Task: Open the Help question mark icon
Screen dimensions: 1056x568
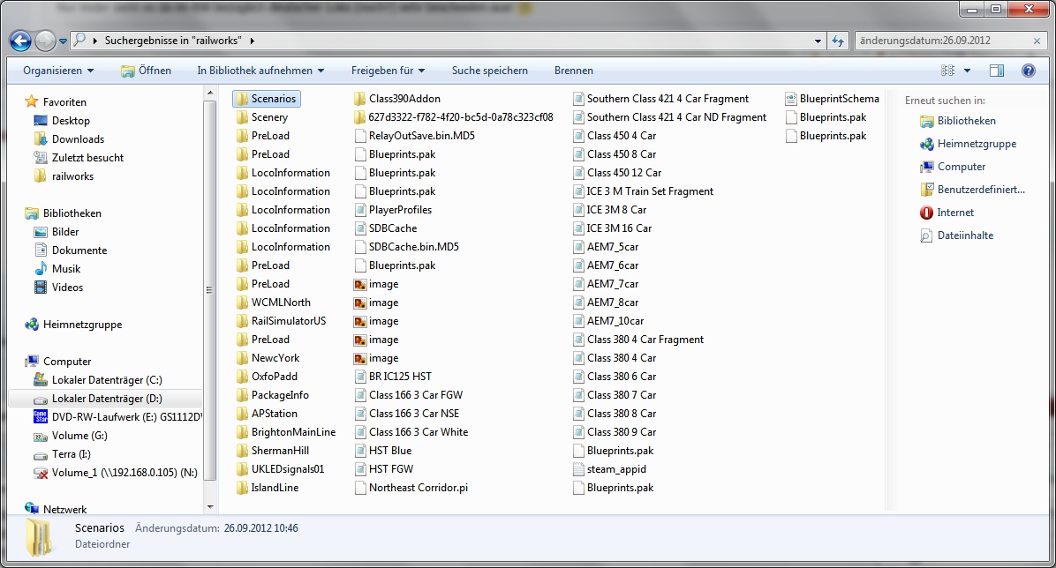Action: point(1029,71)
